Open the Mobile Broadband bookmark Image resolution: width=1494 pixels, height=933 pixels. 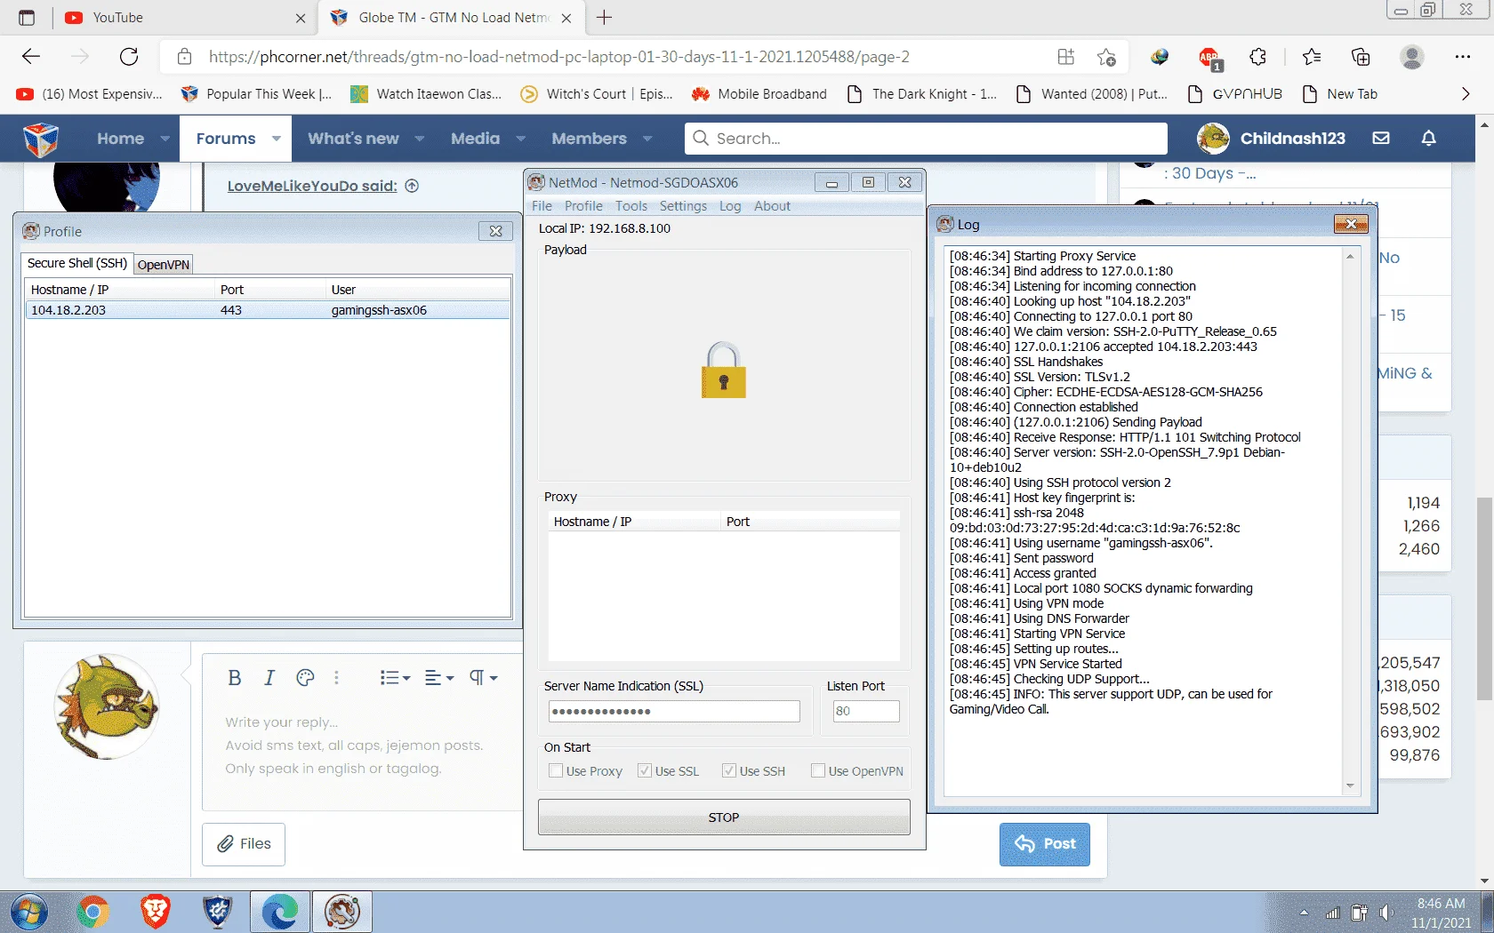coord(759,94)
